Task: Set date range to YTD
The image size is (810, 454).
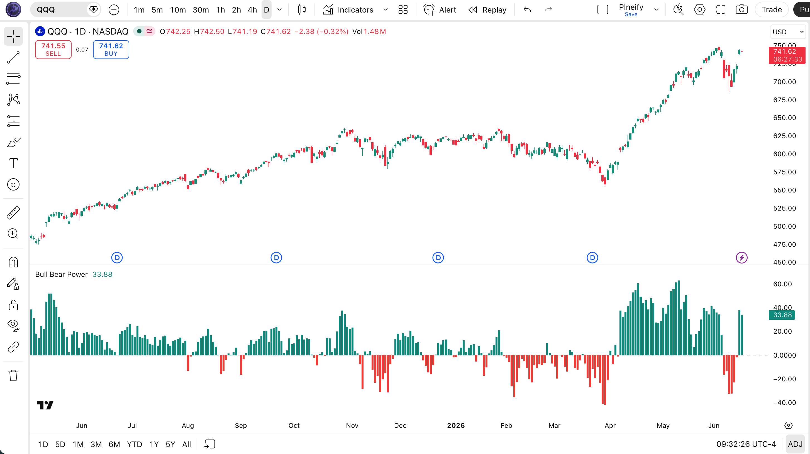Action: [134, 444]
